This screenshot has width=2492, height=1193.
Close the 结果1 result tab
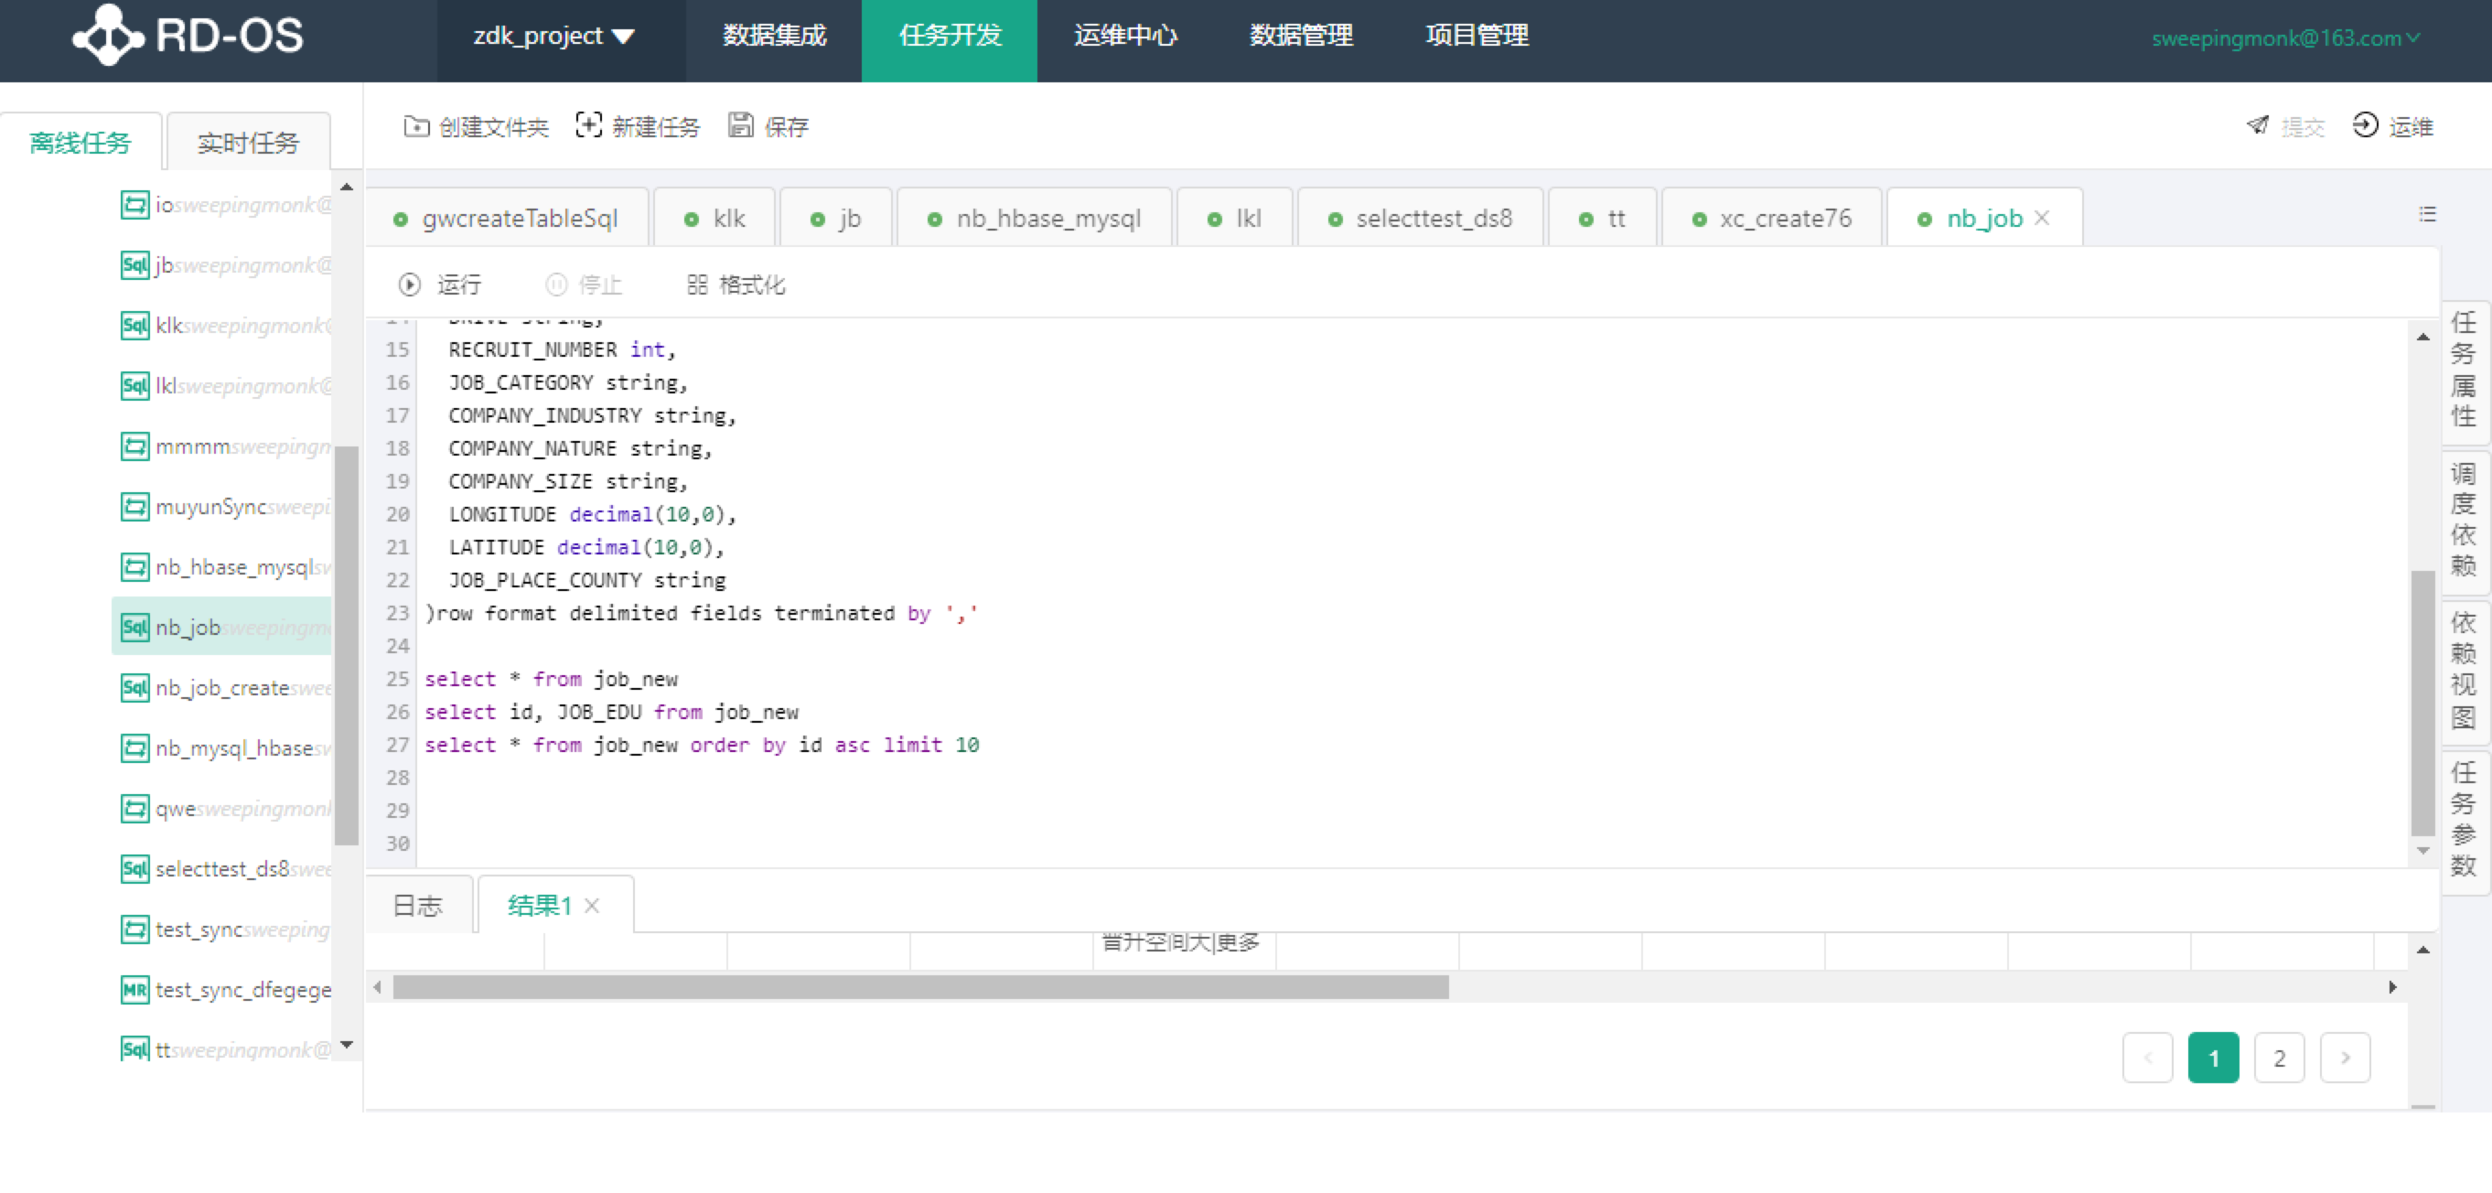(593, 906)
